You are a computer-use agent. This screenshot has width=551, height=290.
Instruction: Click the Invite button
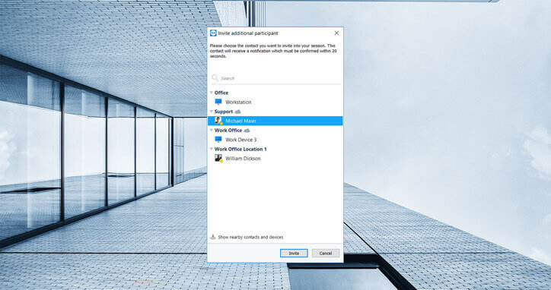coord(294,253)
